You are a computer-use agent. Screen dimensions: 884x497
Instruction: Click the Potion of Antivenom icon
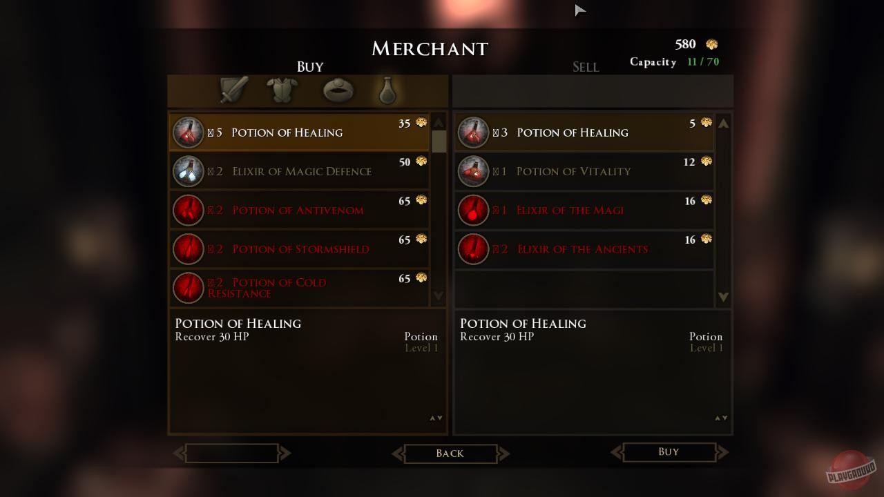(188, 211)
